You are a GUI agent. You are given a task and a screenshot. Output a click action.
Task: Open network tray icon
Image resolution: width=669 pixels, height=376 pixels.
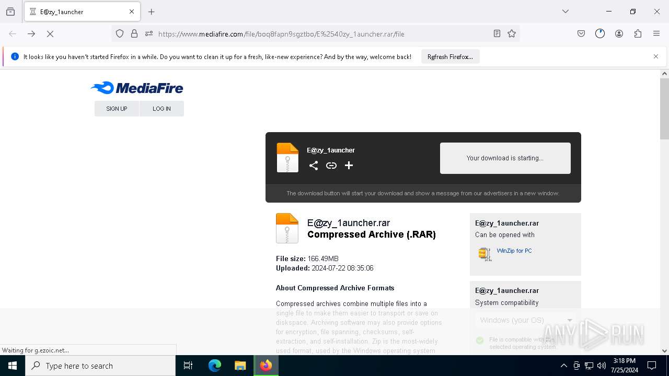pos(589,366)
